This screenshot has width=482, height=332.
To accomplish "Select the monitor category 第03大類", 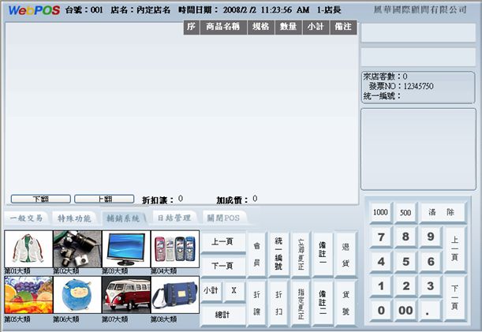I will 126,249.
